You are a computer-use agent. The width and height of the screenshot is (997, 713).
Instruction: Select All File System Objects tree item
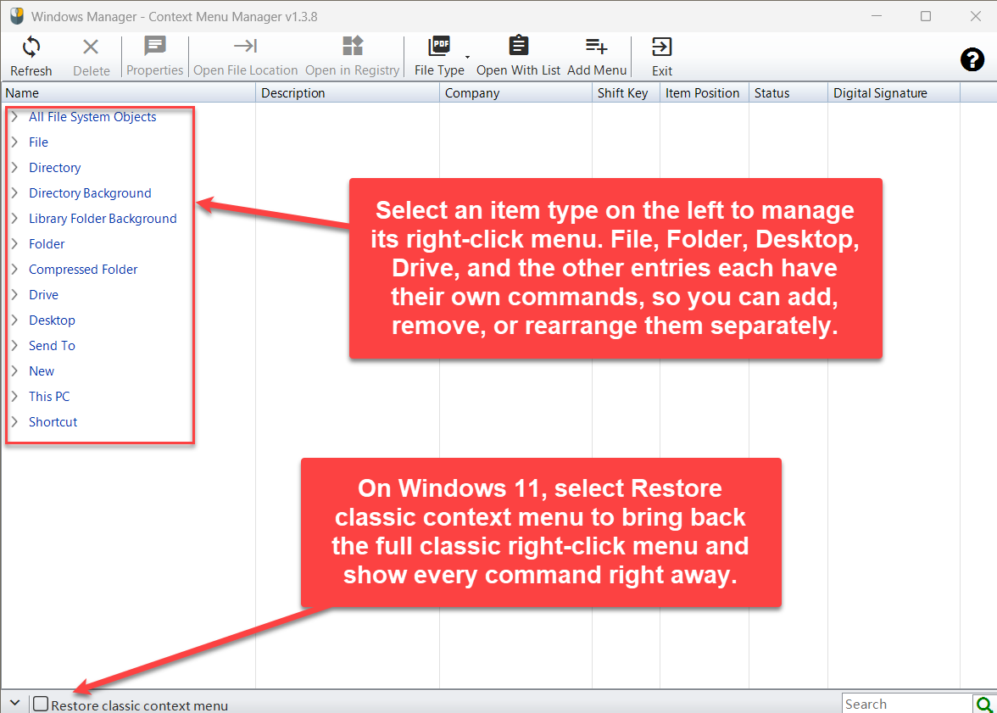[x=92, y=117]
